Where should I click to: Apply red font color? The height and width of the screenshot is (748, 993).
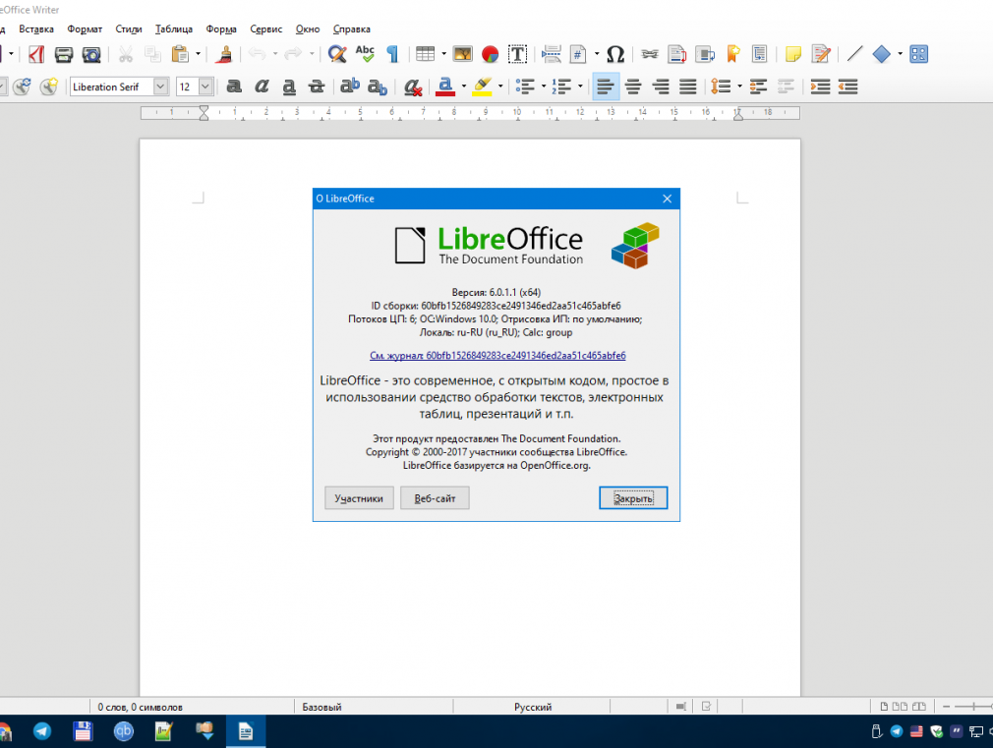445,86
